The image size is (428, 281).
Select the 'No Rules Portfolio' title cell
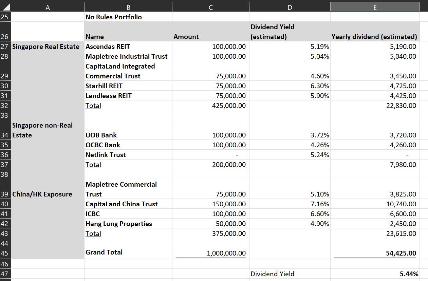pos(128,17)
